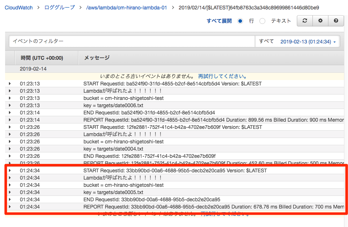This screenshot has height=227, width=348.
Task: Expand the END RequestId 33bb90bd row
Action: pyautogui.click(x=10, y=199)
